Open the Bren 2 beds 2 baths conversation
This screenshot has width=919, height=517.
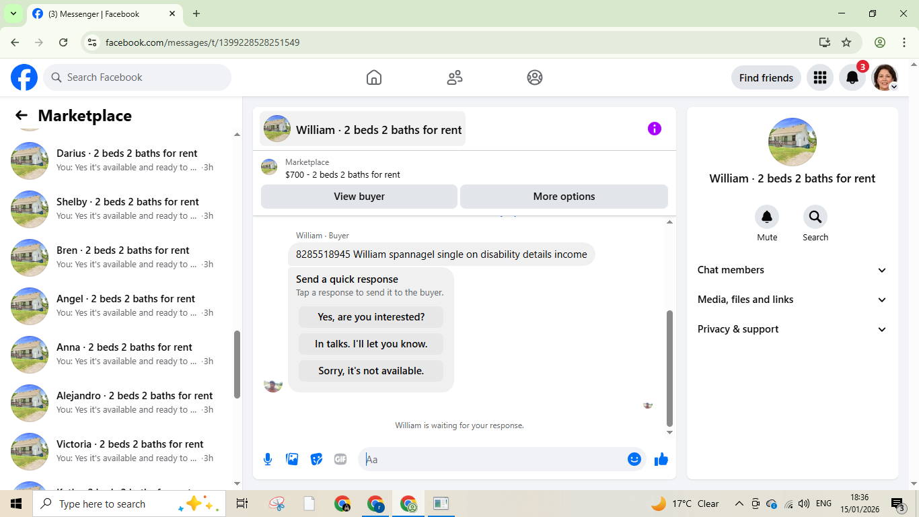(118, 257)
